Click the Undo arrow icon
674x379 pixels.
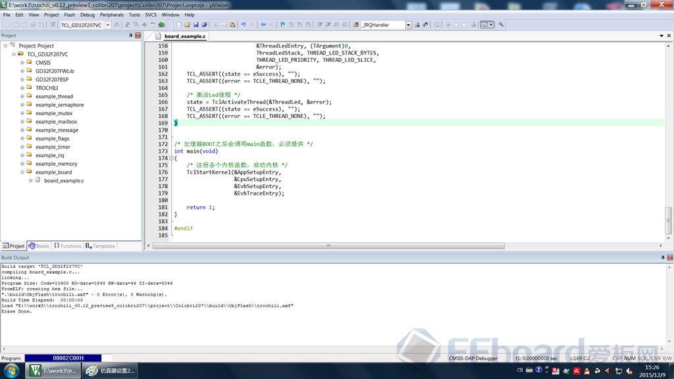pos(244,25)
